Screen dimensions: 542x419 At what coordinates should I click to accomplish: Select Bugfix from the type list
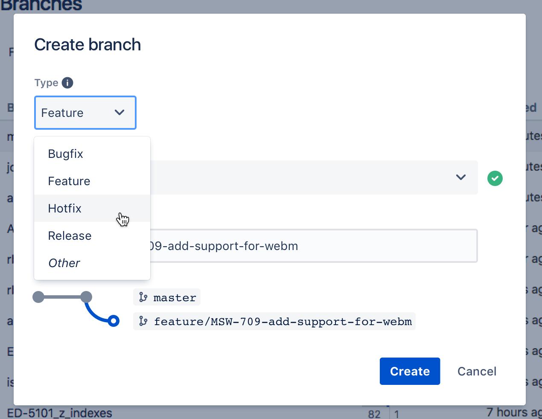(66, 154)
